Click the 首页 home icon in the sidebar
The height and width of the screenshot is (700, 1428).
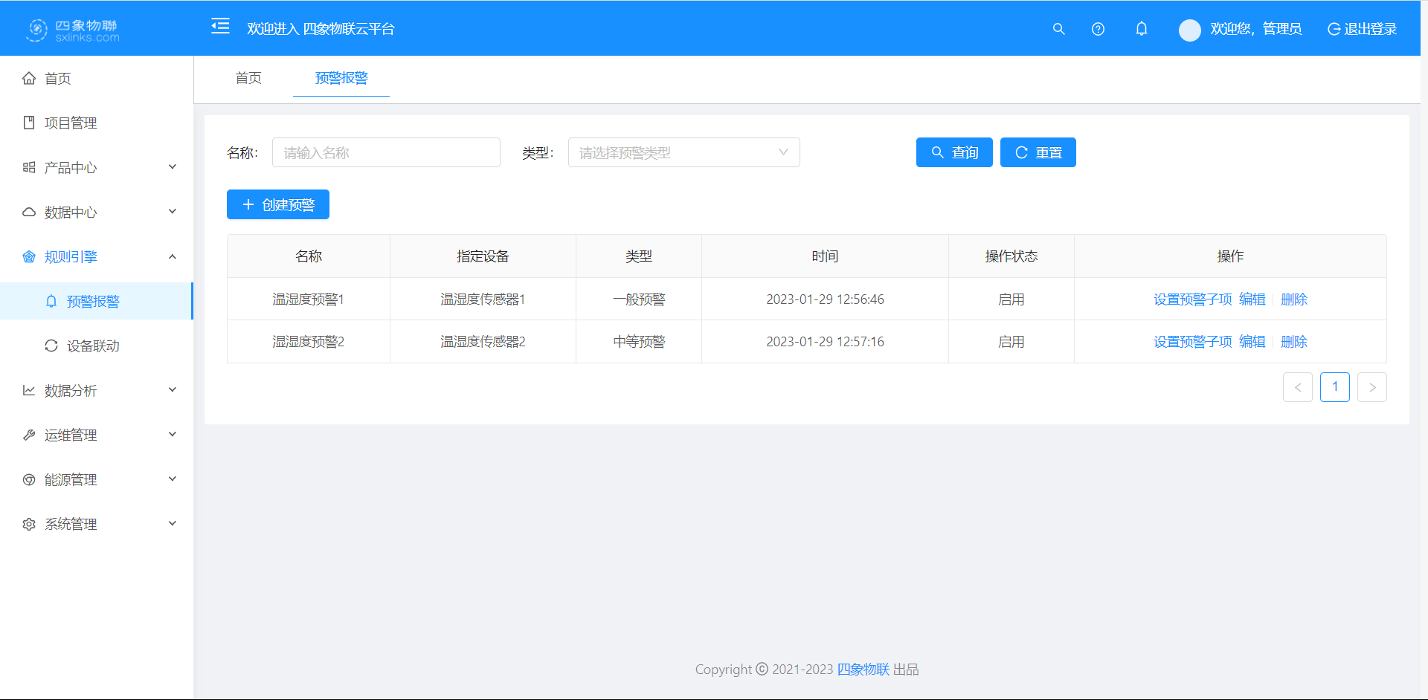point(29,78)
